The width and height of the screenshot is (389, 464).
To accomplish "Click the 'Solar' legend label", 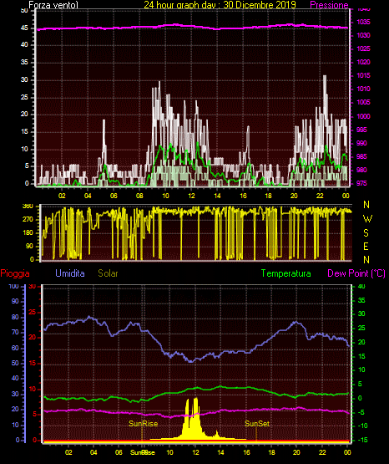I will coord(108,273).
